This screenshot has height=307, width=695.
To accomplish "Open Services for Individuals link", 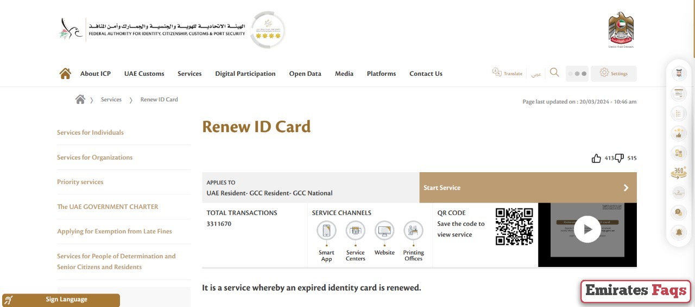I will (x=90, y=133).
